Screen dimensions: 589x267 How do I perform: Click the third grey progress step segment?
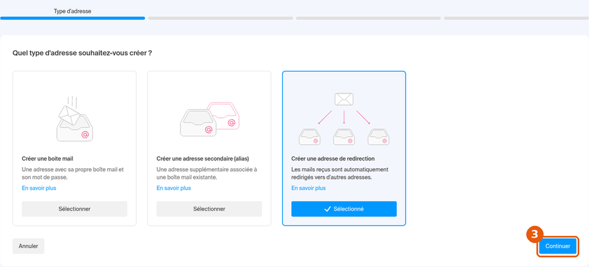pos(369,18)
